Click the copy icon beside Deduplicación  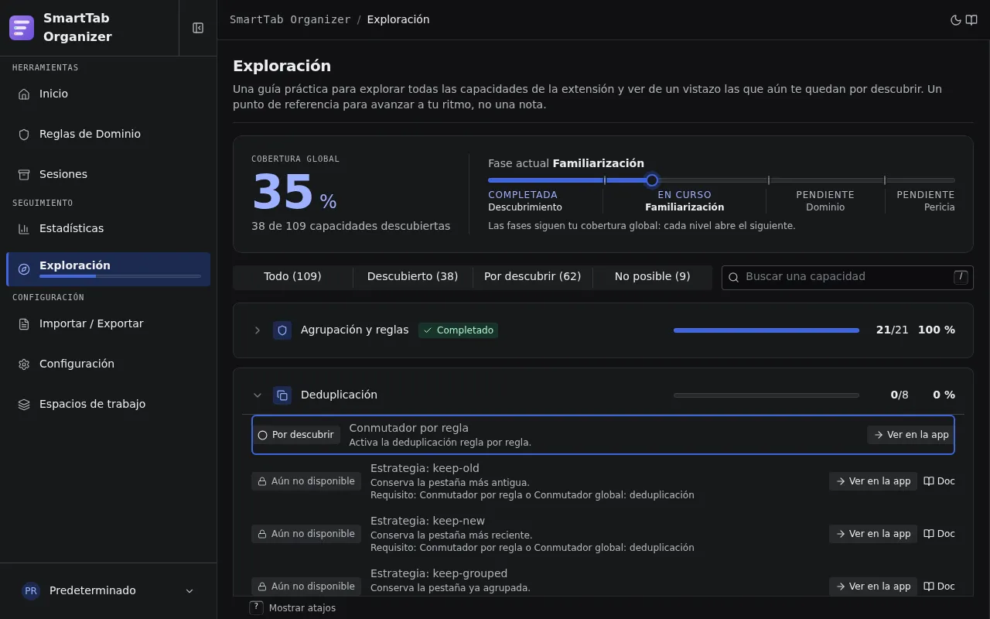(282, 395)
